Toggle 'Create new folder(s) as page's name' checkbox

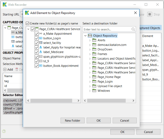click(x=27, y=23)
